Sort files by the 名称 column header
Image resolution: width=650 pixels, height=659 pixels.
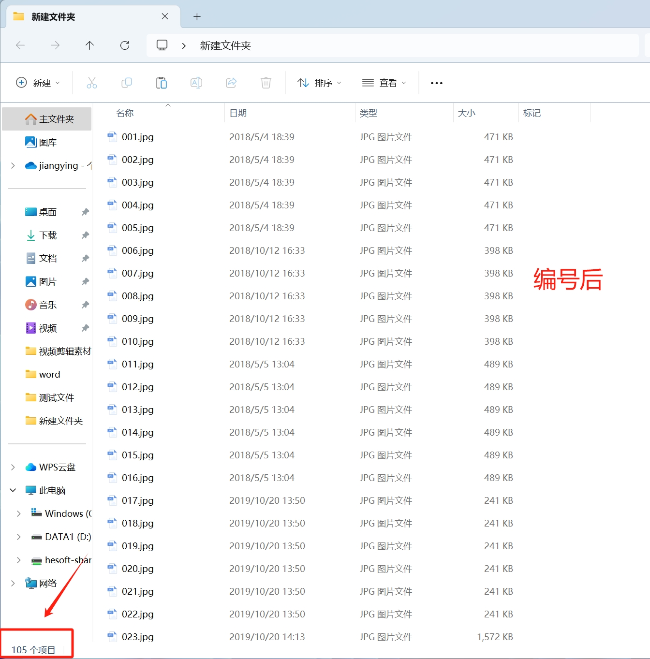coord(124,113)
